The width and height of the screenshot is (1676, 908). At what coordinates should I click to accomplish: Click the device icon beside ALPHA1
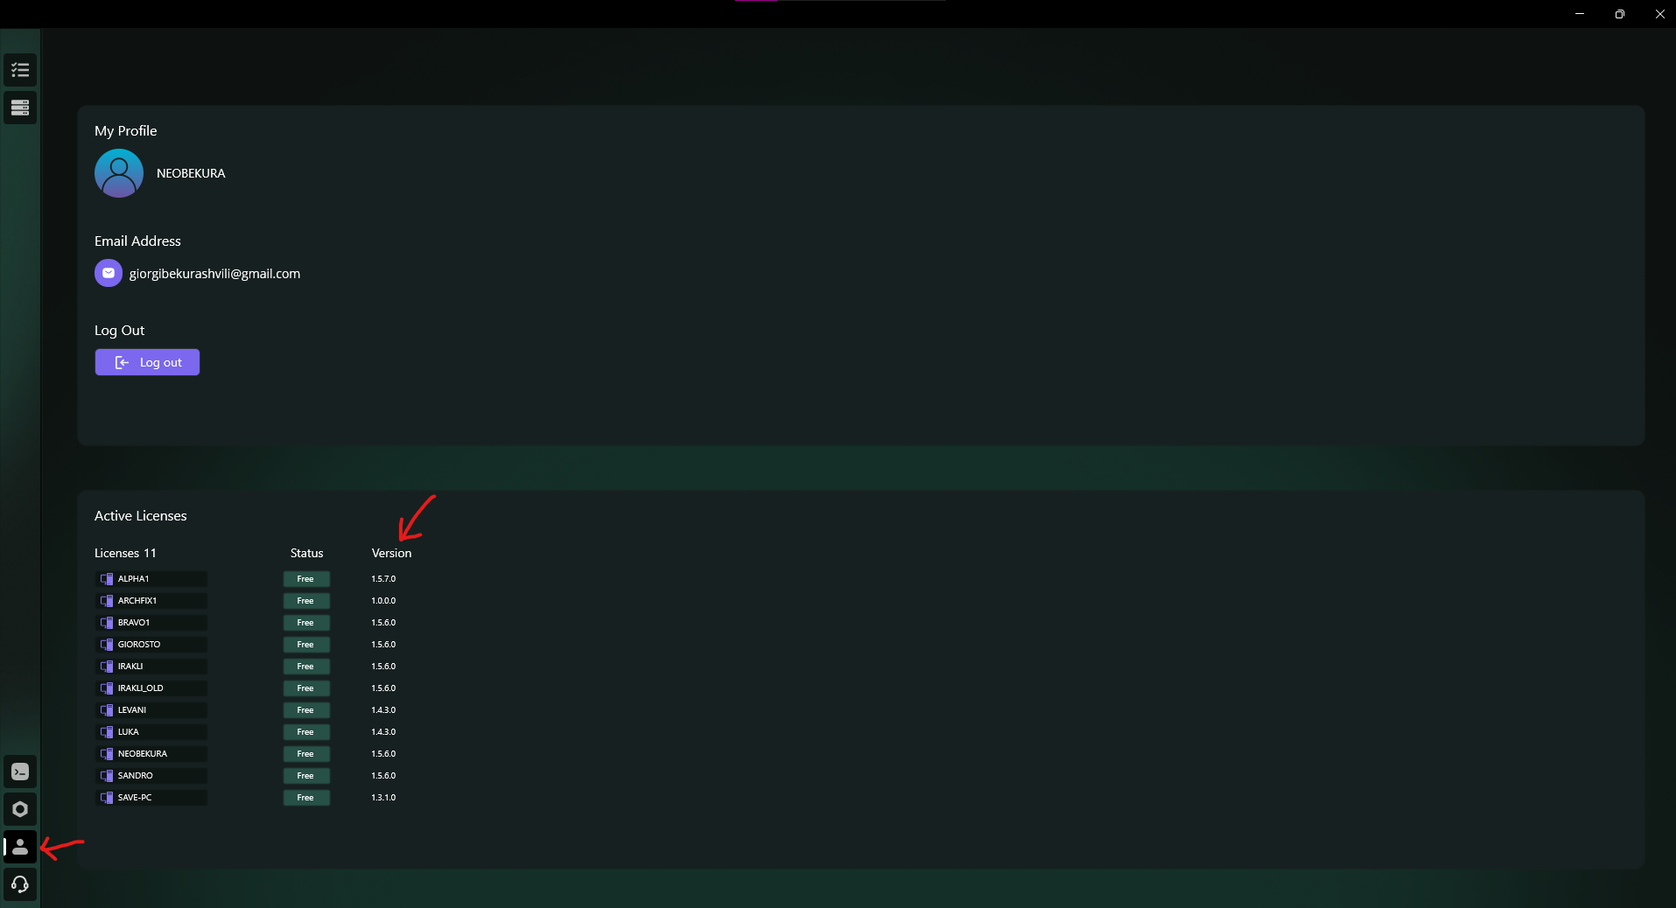click(x=109, y=578)
